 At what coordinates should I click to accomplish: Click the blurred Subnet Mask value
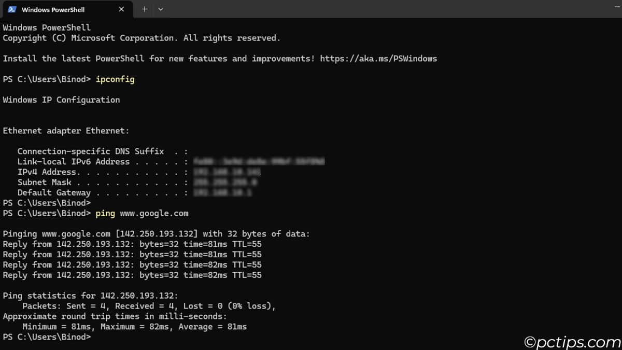pos(225,183)
